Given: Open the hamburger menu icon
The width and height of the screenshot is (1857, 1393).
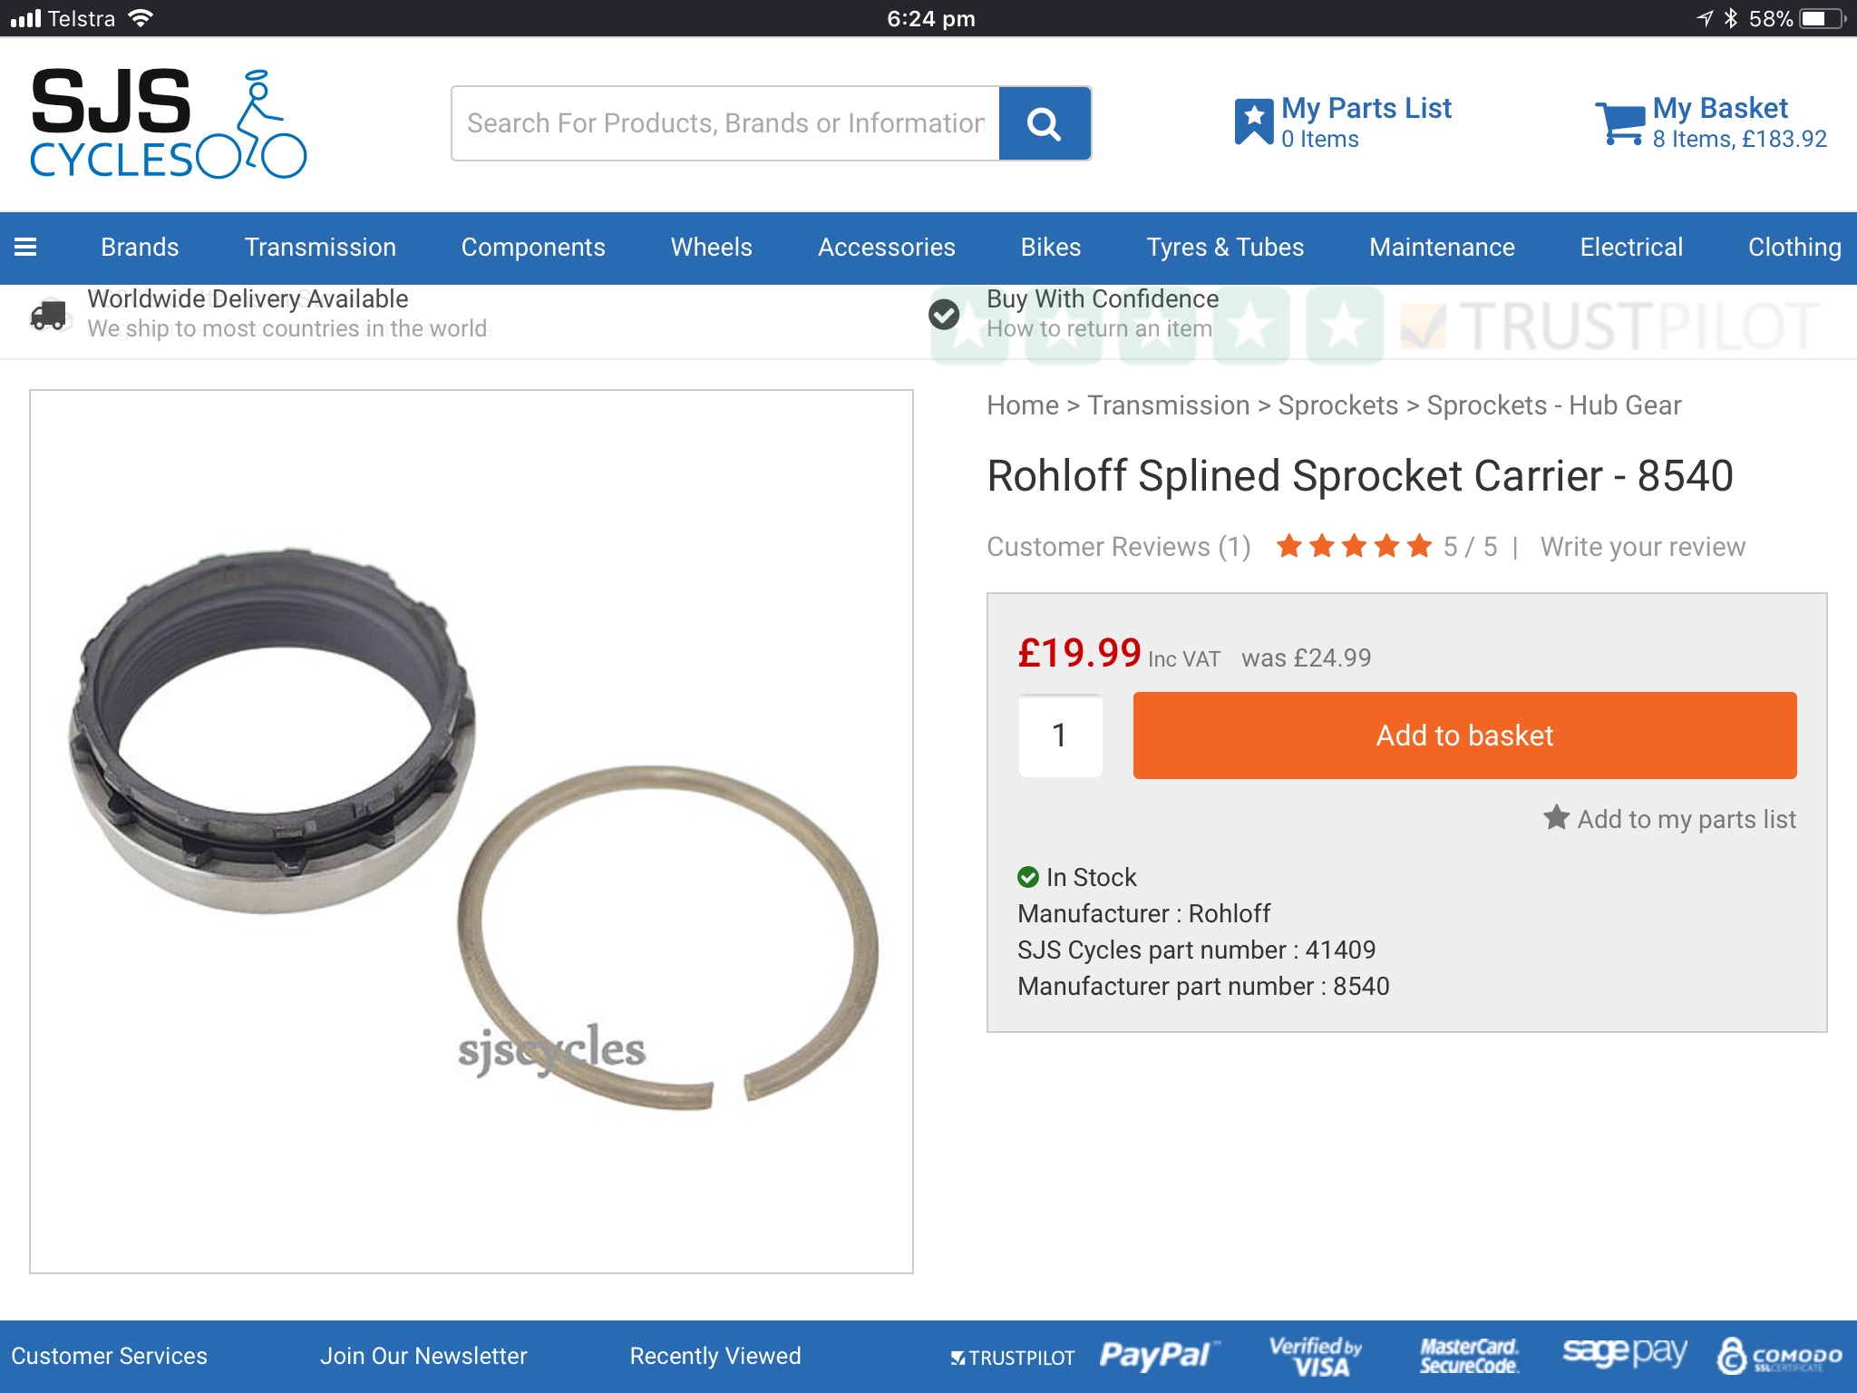Looking at the screenshot, I should pyautogui.click(x=25, y=247).
